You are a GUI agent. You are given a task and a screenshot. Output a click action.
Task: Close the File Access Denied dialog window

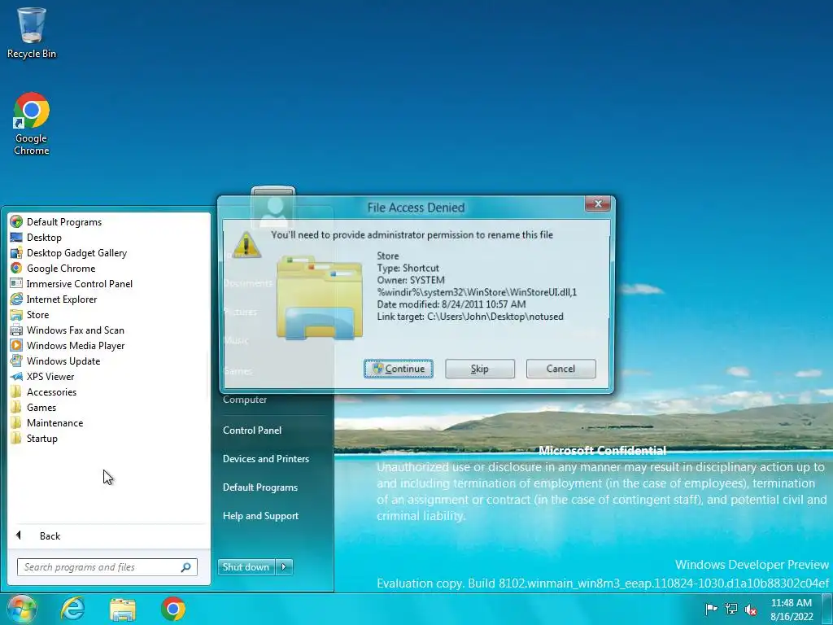click(x=598, y=204)
